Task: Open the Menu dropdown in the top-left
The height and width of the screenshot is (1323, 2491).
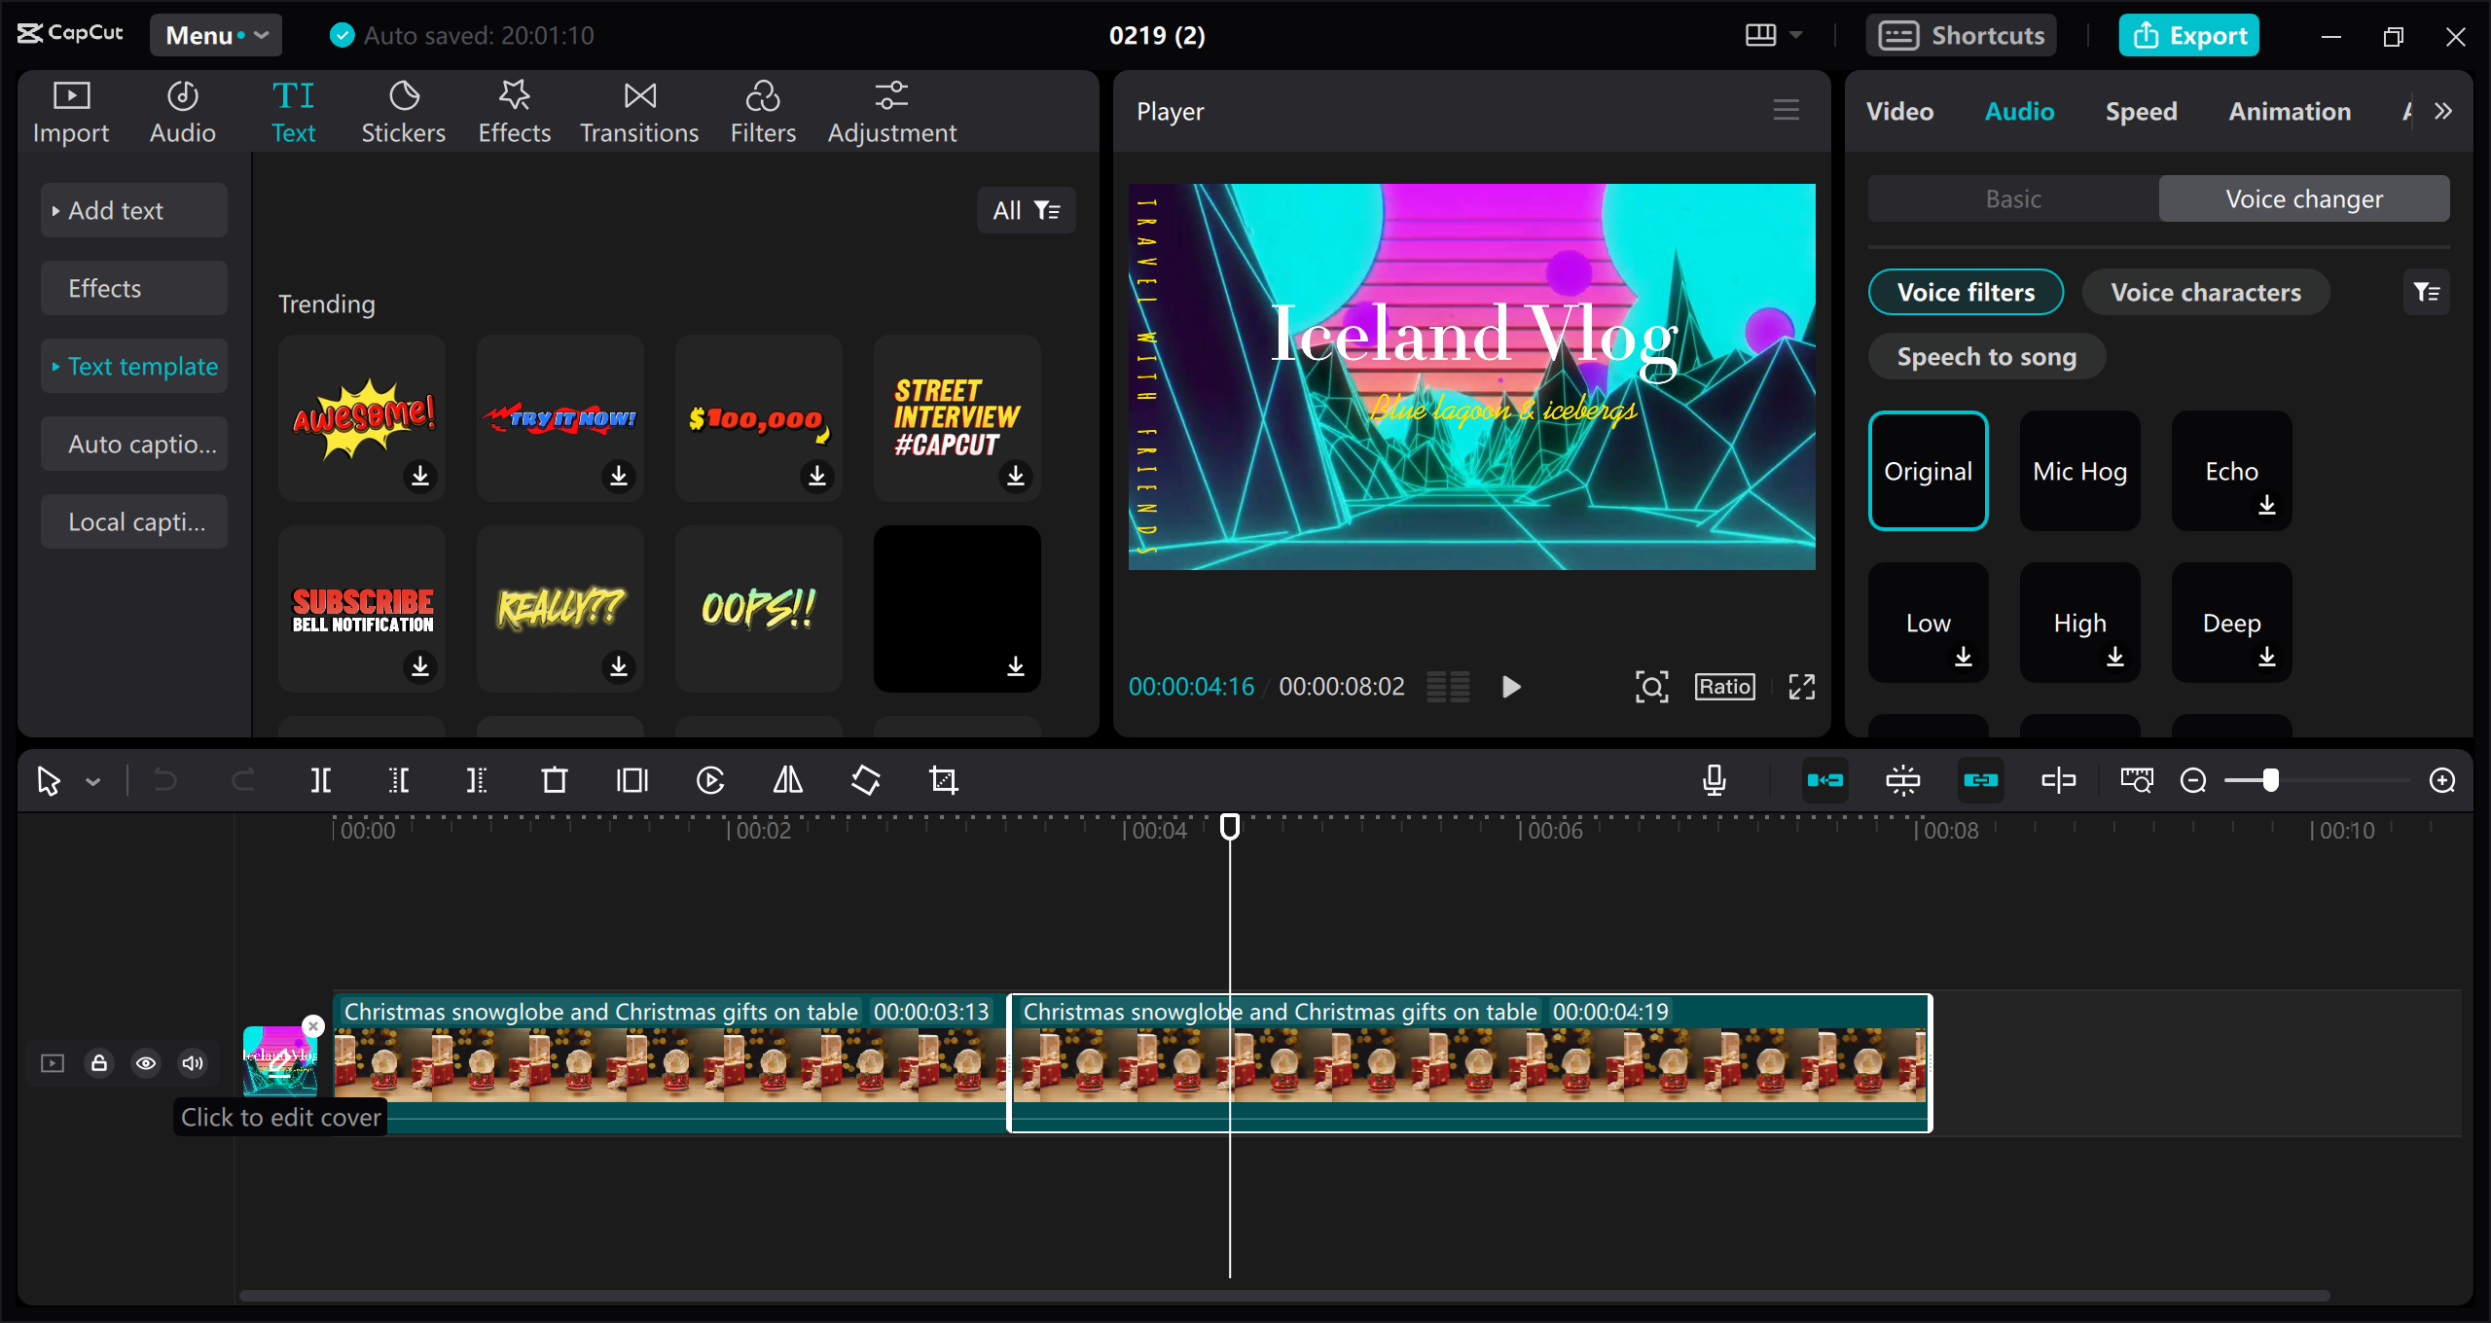Action: (x=215, y=35)
